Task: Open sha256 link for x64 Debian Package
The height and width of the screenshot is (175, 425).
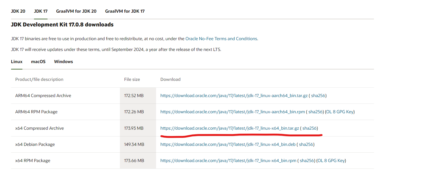Action: point(306,144)
